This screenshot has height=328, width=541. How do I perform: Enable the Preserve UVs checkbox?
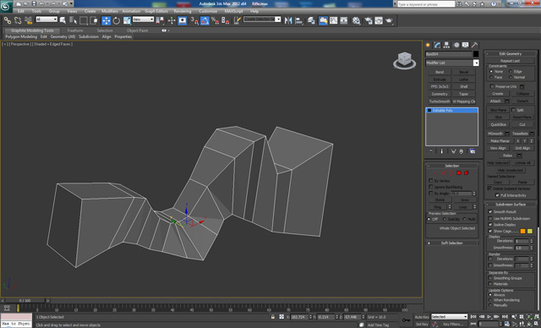point(492,86)
